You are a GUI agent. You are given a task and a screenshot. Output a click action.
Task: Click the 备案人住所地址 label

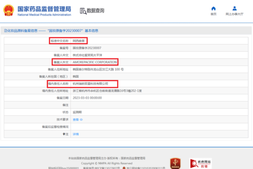pyautogui.click(x=58, y=69)
